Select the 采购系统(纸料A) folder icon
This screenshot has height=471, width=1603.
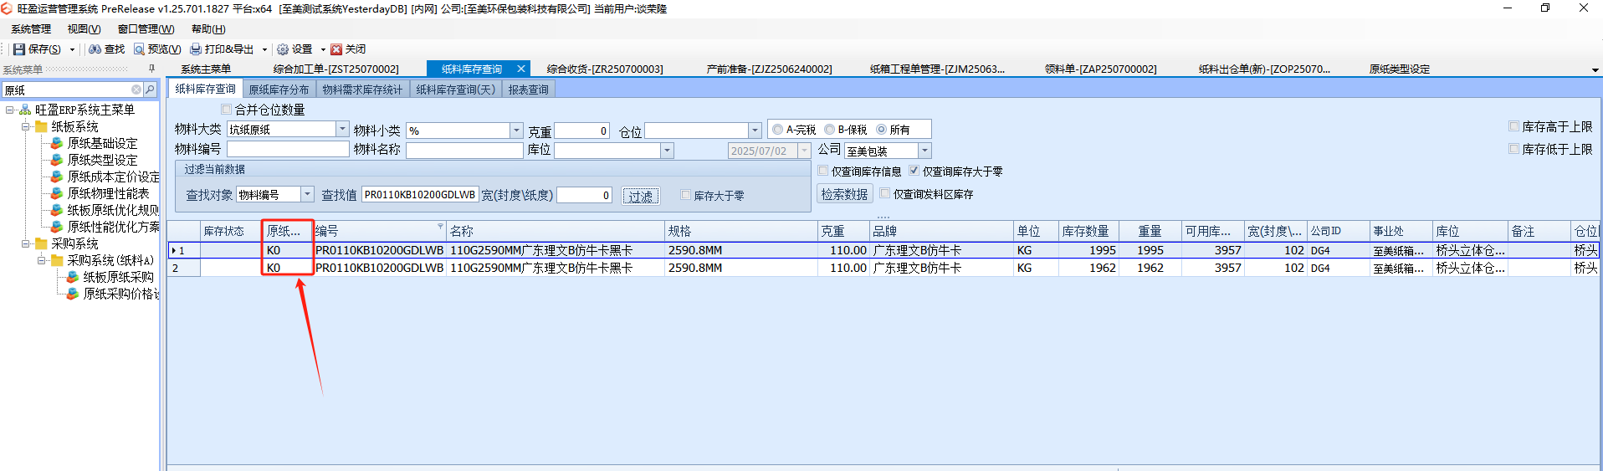click(x=57, y=260)
